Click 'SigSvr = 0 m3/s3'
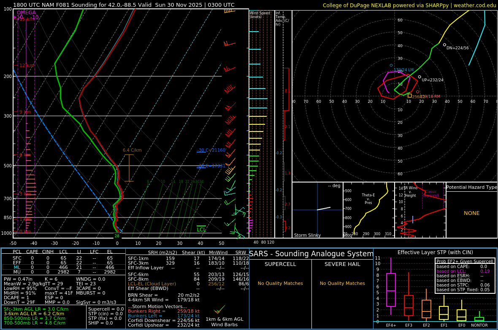Image resolution: width=498 pixels, height=330 pixels. tap(96, 302)
